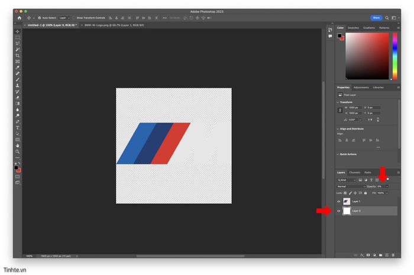Collapse Align and Distribute section
The height and width of the screenshot is (275, 414).
[338, 129]
